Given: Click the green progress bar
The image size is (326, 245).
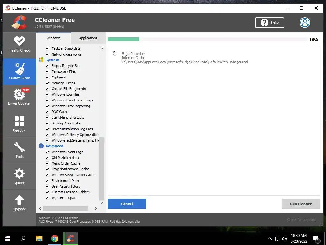Looking at the screenshot, I should pos(124,39).
